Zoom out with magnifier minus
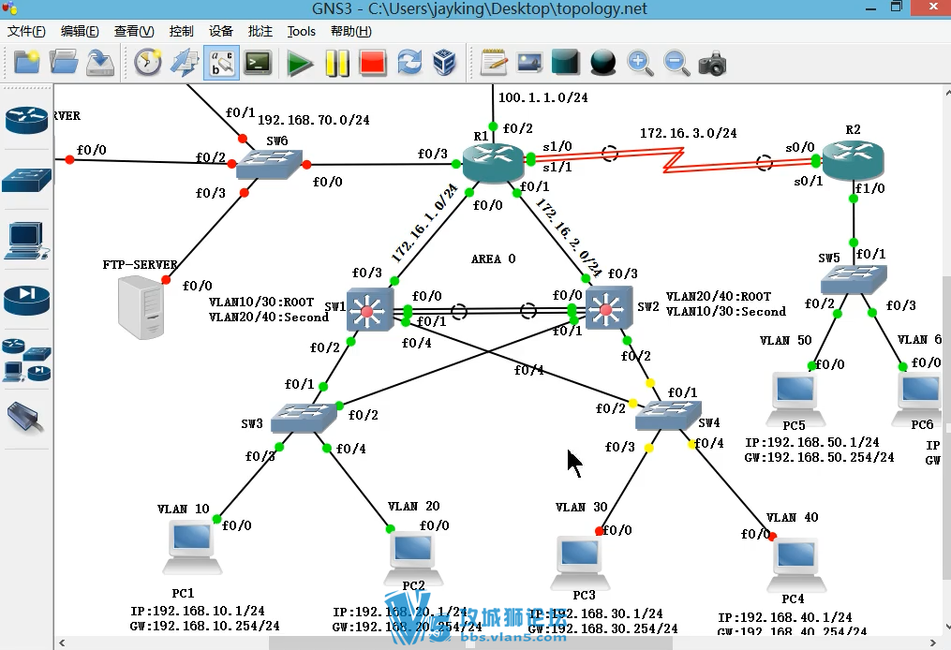Viewport: 951px width, 650px height. (x=676, y=63)
